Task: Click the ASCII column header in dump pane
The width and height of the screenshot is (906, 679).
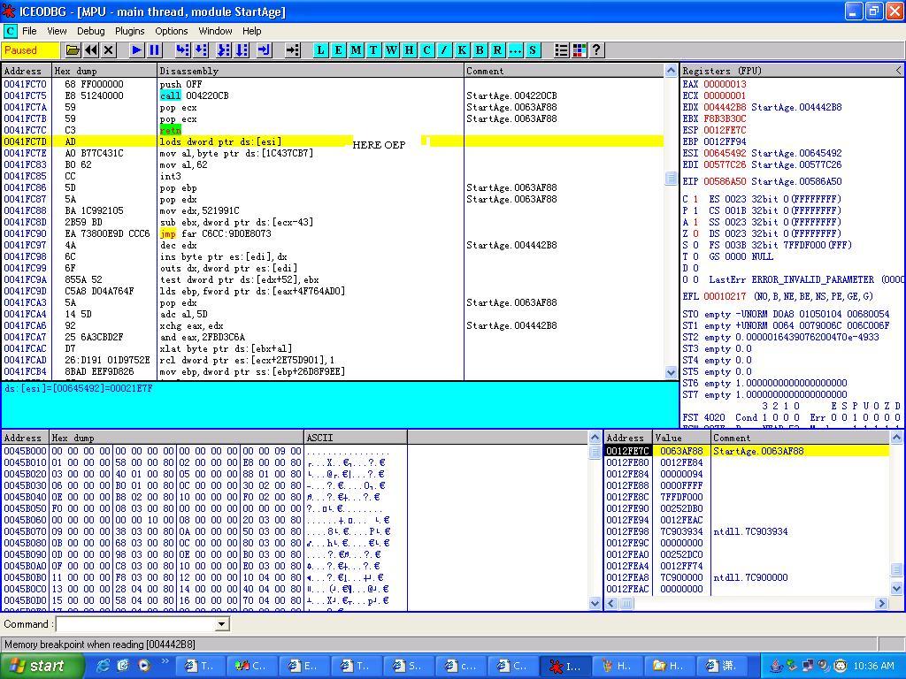Action: point(356,438)
